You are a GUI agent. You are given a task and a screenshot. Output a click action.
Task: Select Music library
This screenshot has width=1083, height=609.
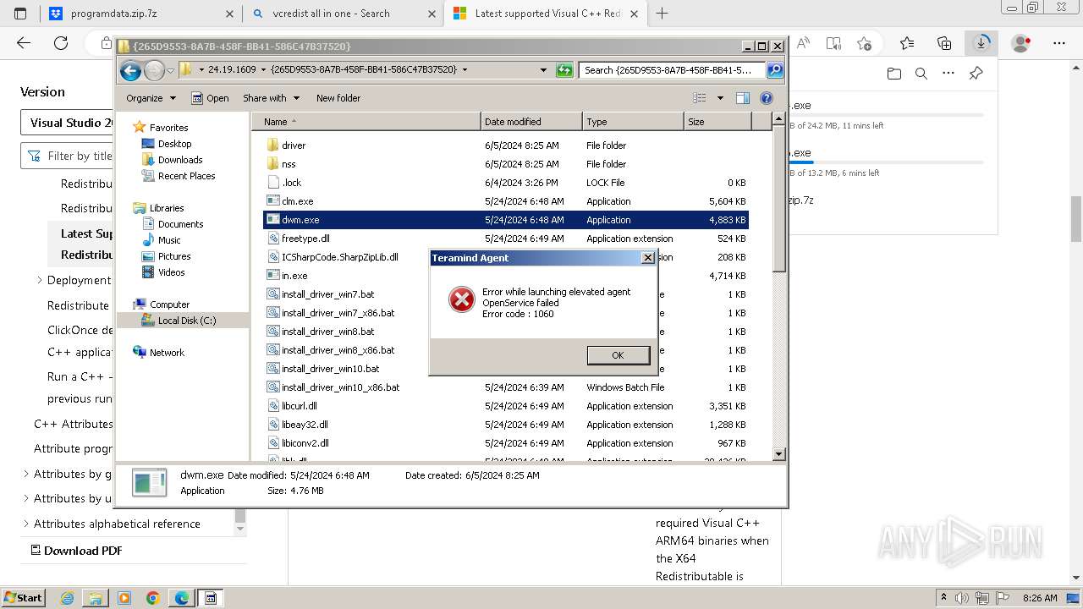pos(169,240)
